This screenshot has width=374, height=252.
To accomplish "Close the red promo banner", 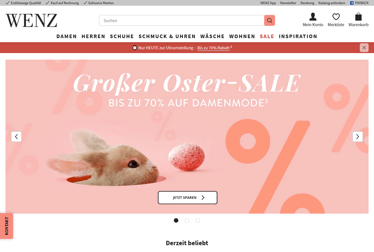I will [364, 48].
